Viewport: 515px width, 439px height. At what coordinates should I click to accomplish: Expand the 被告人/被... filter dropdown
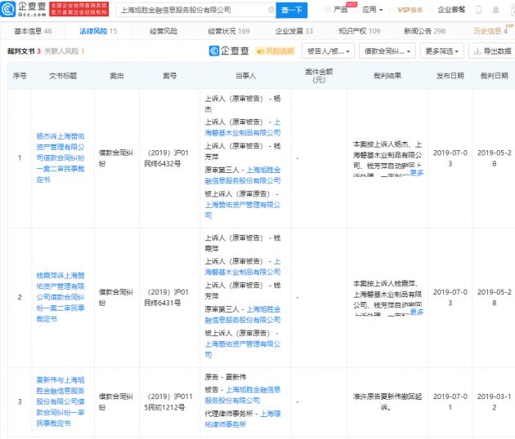click(x=328, y=51)
